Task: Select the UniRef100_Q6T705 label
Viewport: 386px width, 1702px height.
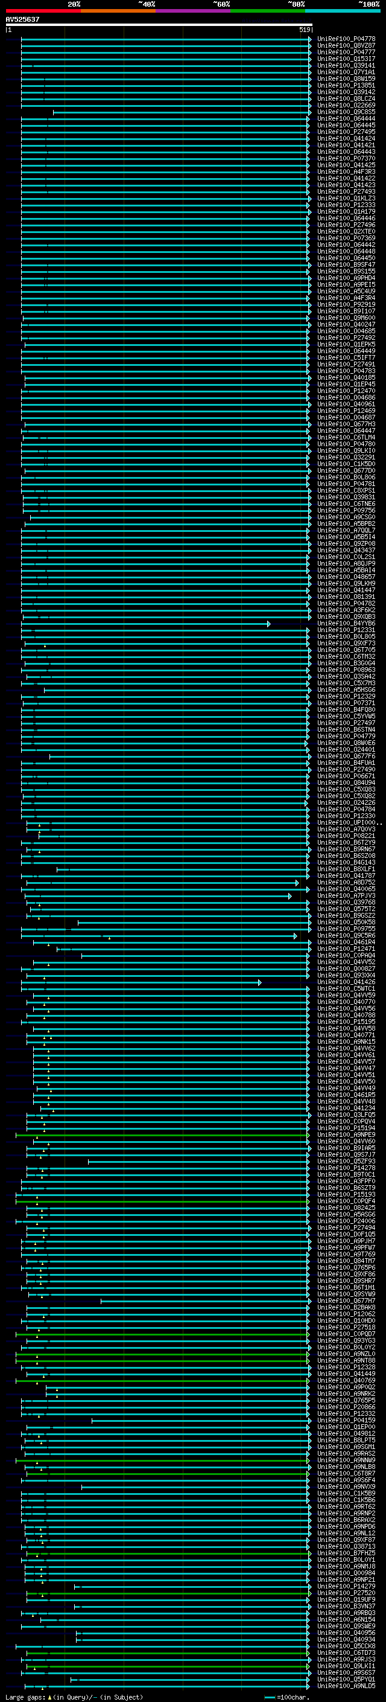Action: point(346,650)
